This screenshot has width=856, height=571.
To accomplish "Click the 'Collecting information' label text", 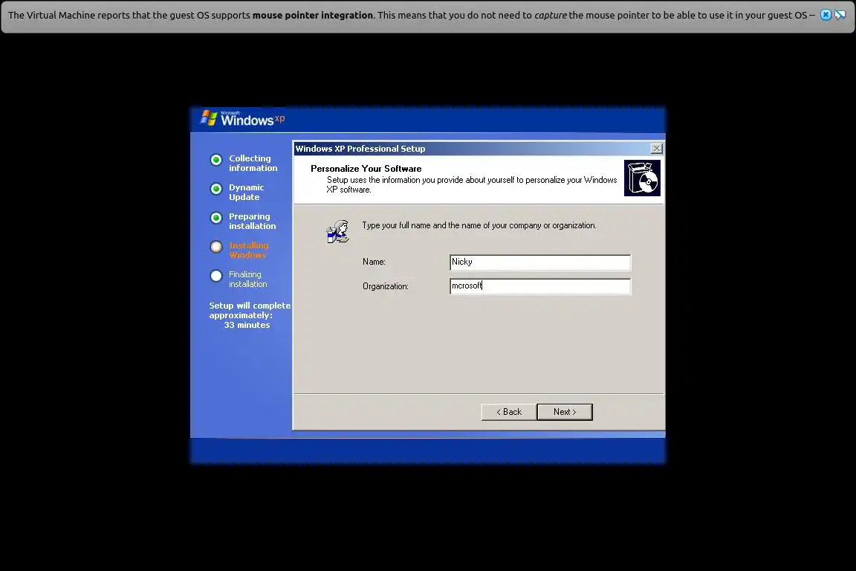I will click(253, 164).
